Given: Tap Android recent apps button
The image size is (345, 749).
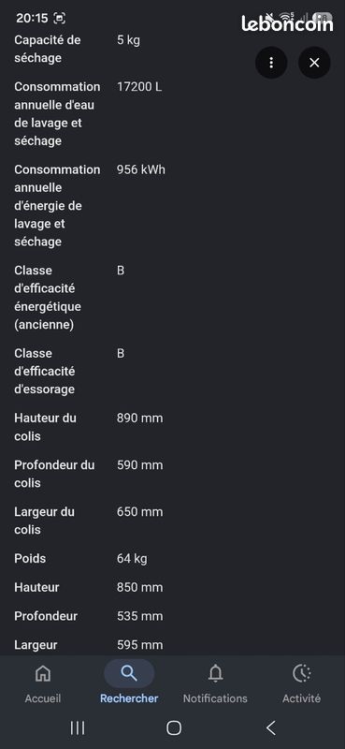Looking at the screenshot, I should pos(78,728).
